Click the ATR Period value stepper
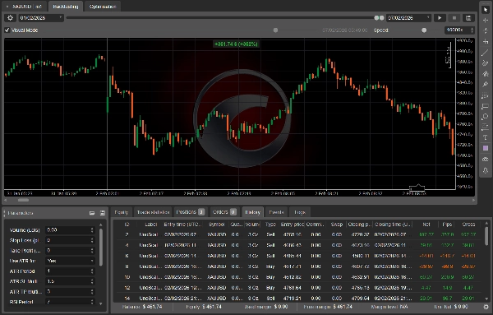 tap(92, 271)
